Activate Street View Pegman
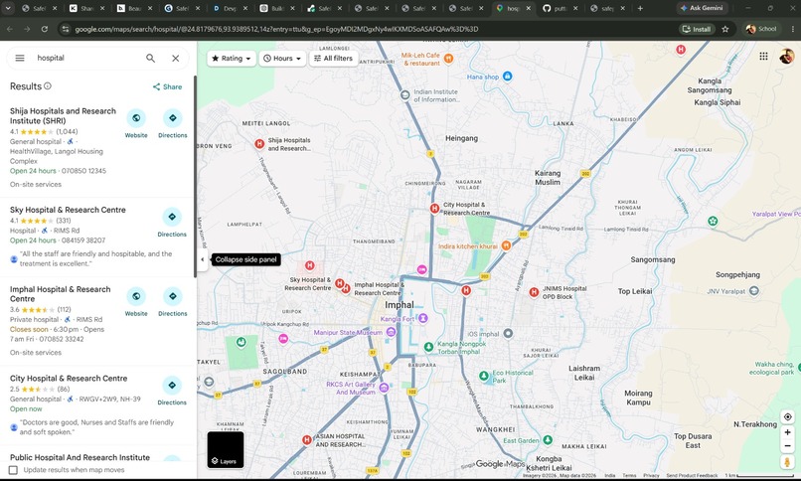The width and height of the screenshot is (801, 481). (x=787, y=461)
